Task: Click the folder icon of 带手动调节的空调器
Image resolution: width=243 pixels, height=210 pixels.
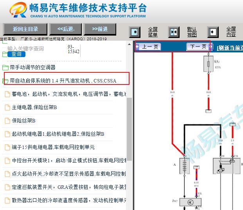Action: (5, 68)
